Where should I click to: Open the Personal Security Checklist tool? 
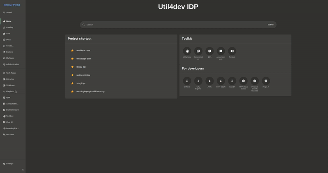(255, 81)
